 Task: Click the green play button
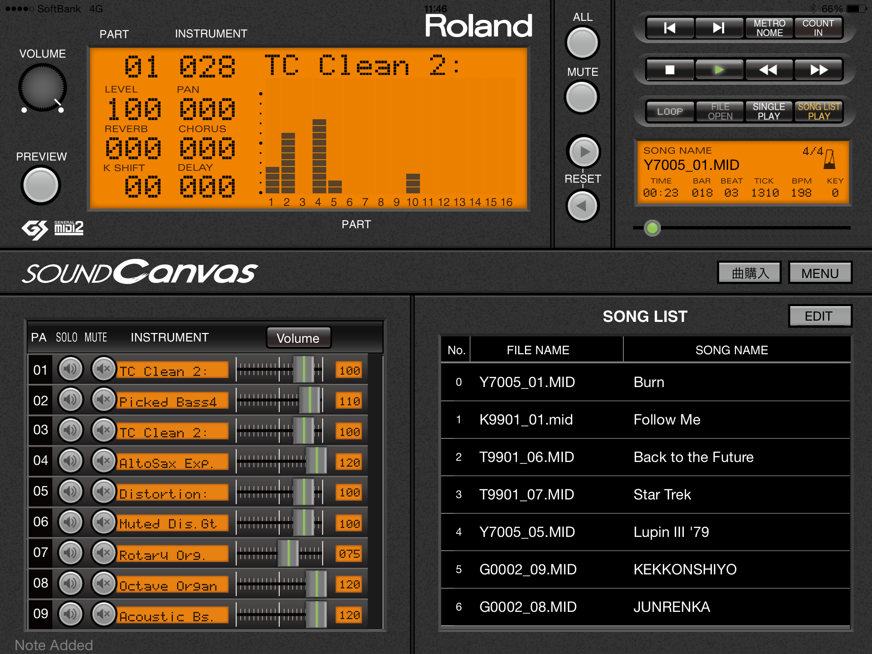(x=719, y=70)
